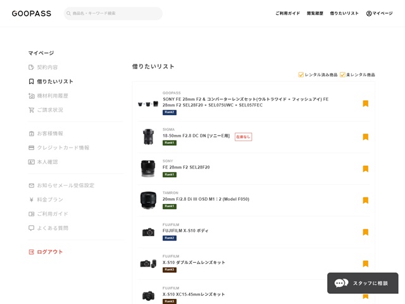Click the cart icon beside ご請求状況
Image resolution: width=405 pixels, height=304 pixels.
pos(31,110)
